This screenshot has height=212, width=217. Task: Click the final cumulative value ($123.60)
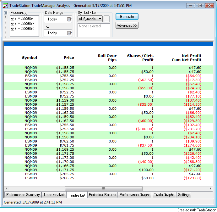pyautogui.click(x=193, y=178)
